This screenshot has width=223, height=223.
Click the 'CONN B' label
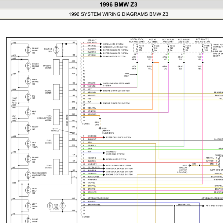(x=86, y=217)
